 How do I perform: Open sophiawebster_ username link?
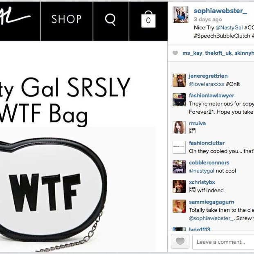tap(220, 11)
